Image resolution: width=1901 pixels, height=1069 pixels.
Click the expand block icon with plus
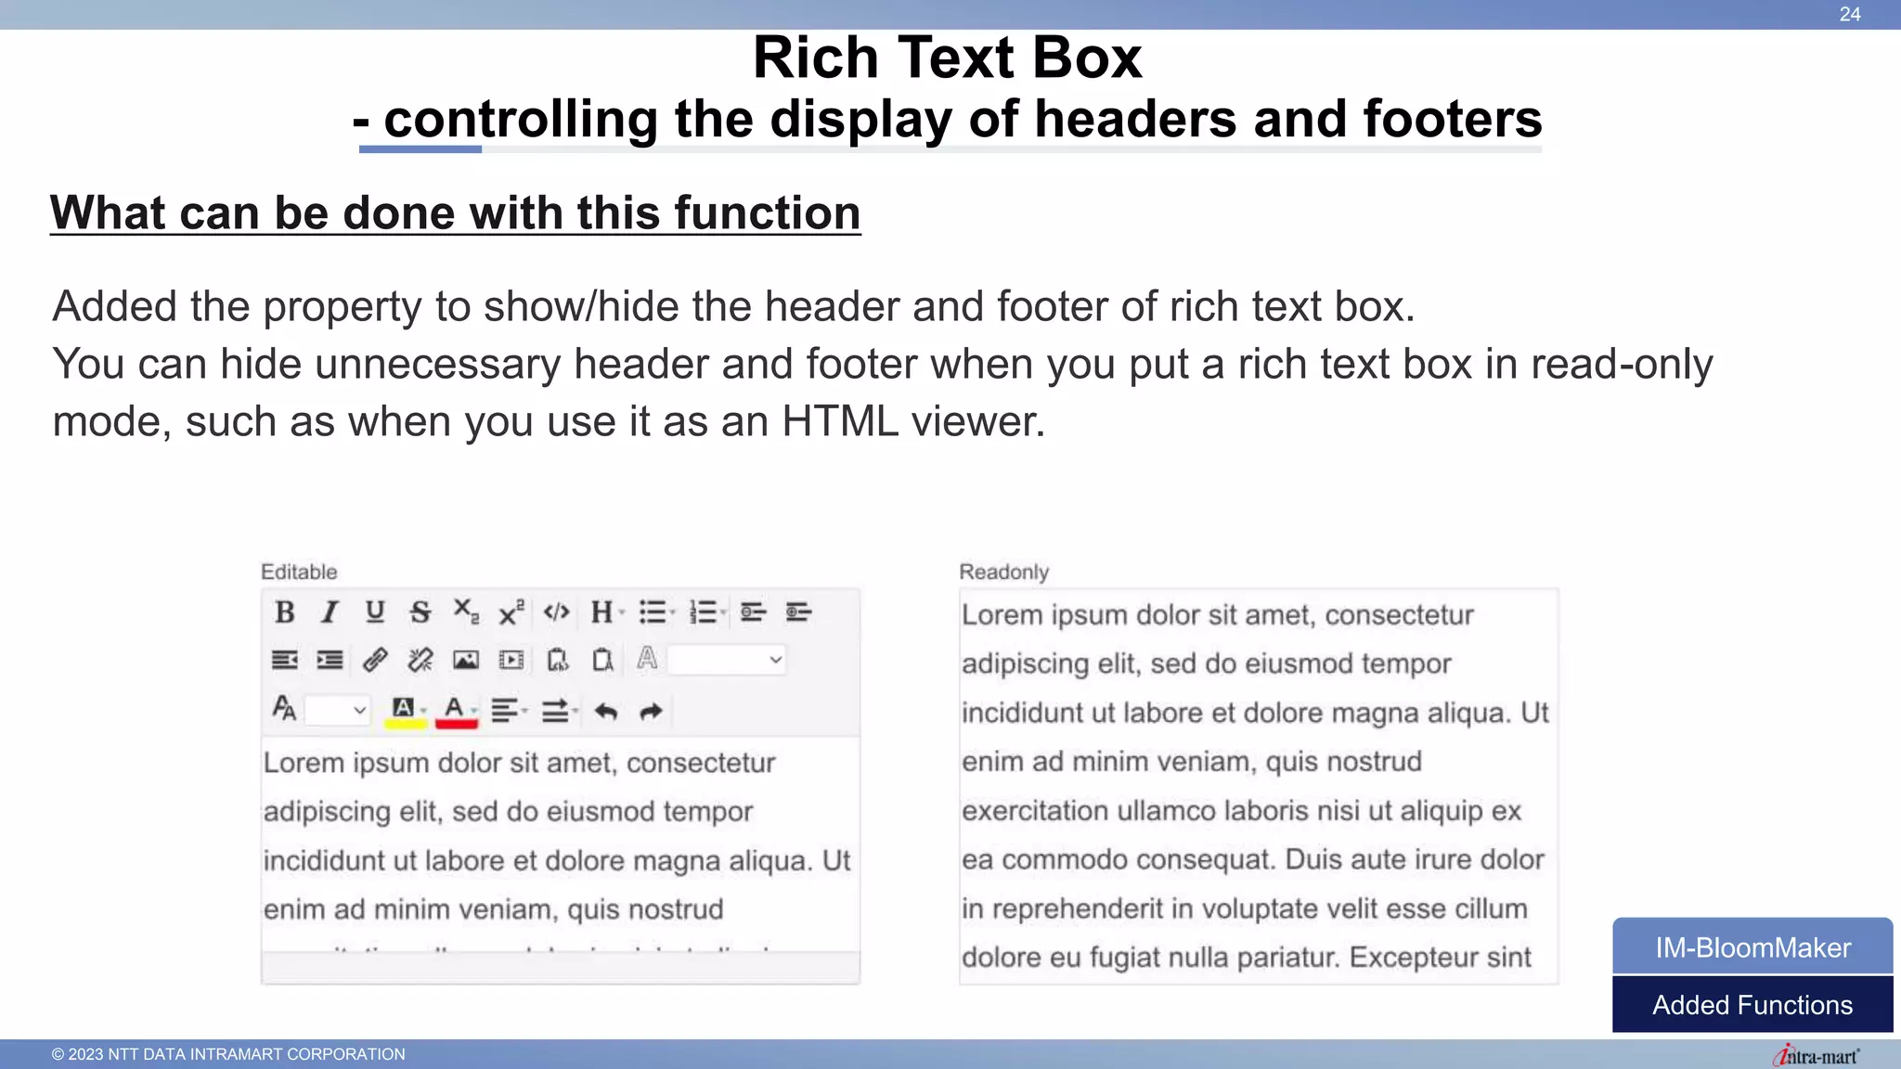coord(798,612)
